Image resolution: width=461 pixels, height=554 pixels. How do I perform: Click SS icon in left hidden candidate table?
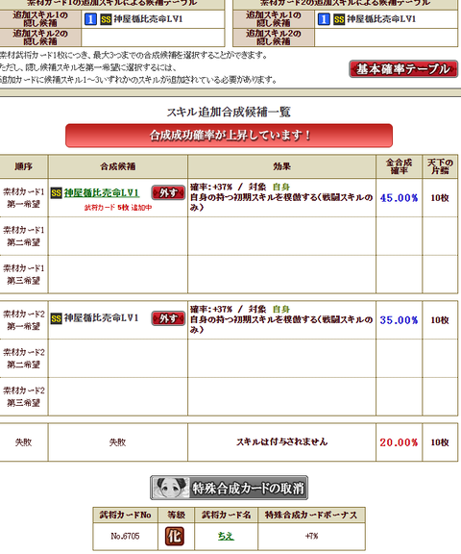(106, 19)
